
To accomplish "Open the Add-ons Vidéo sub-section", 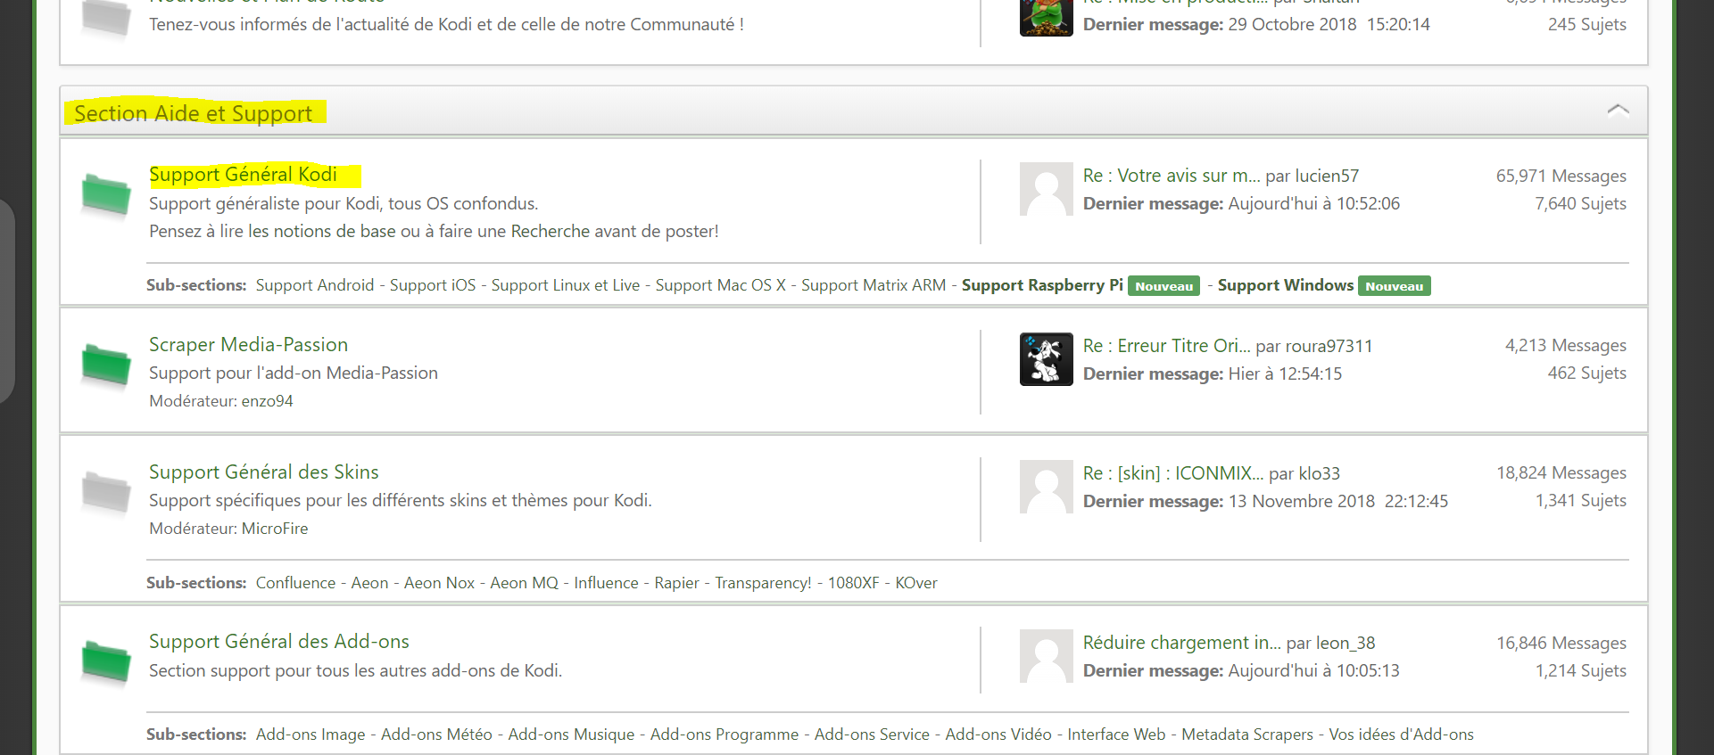I will click(998, 734).
